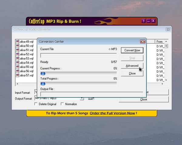Image resolution: width=182 pixels, height=145 pixels.
Task: Click the Current Progress bar
Action: tap(79, 73)
